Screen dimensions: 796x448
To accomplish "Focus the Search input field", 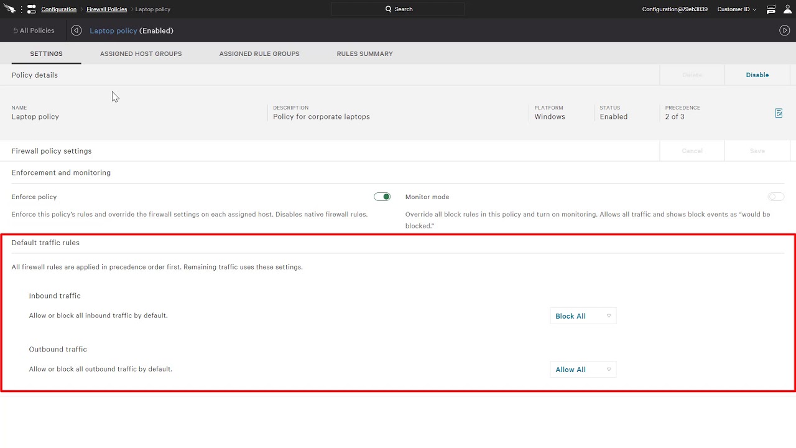I will click(398, 9).
